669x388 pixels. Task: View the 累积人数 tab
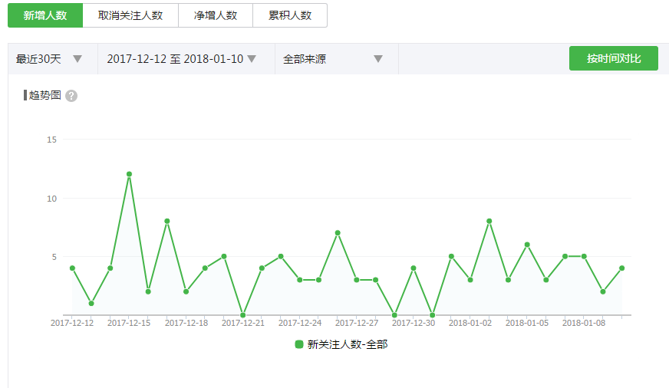(290, 15)
